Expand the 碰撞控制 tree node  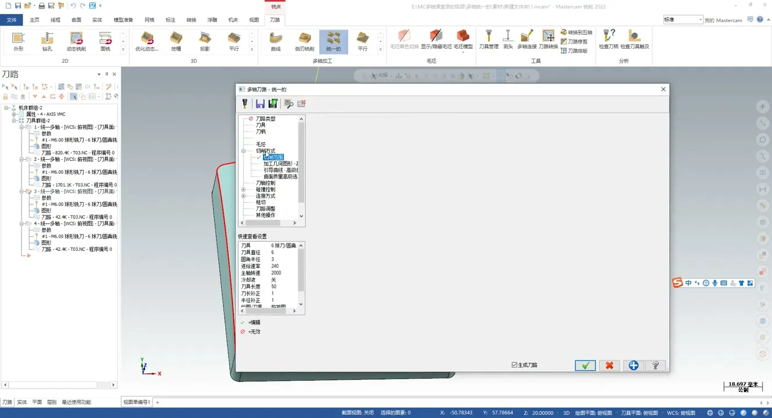(x=244, y=189)
